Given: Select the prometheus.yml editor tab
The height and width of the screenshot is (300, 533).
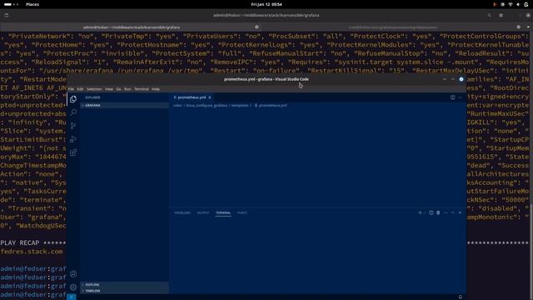Looking at the screenshot, I should pyautogui.click(x=192, y=97).
